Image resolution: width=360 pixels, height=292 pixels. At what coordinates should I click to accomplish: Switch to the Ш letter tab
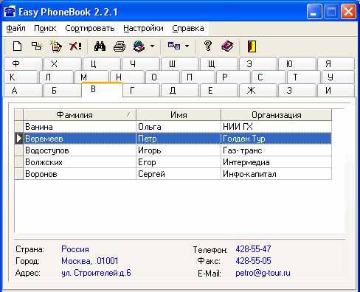(180, 64)
